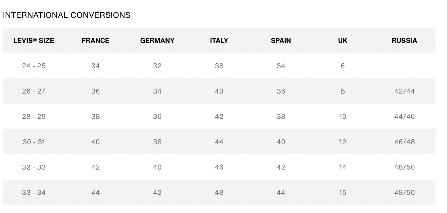Click the ITALY column header
This screenshot has width=447, height=213.
219,41
